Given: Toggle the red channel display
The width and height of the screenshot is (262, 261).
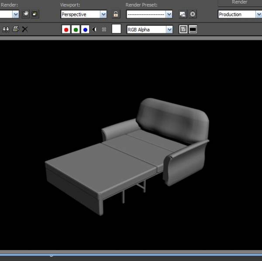Looking at the screenshot, I should [66, 29].
